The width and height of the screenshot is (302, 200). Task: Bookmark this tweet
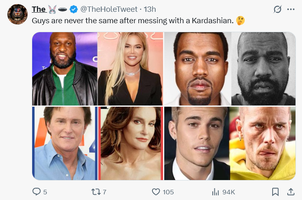(276, 192)
